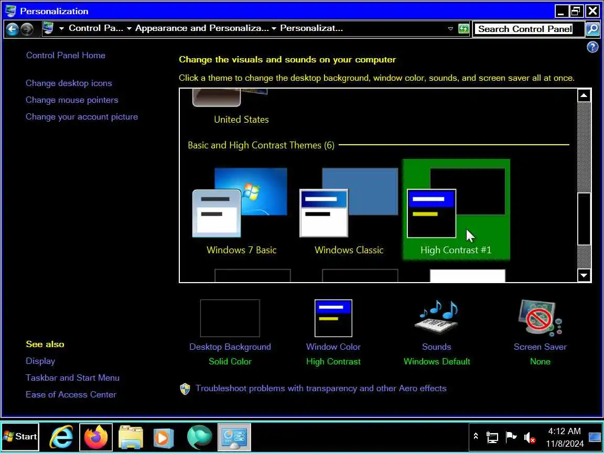Open Help with the question mark icon

pyautogui.click(x=592, y=47)
